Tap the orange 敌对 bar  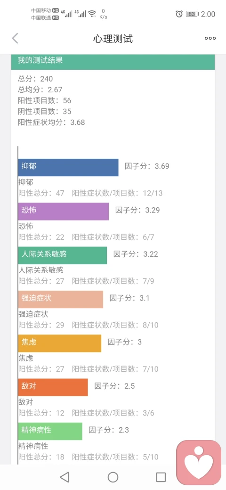pos(53,387)
